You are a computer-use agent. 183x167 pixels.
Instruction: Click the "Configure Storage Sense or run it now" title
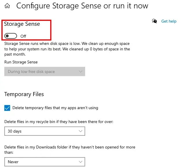tap(82, 6)
